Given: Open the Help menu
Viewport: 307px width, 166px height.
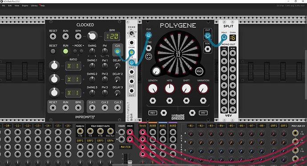Looking at the screenshot, I should pos(42,6).
